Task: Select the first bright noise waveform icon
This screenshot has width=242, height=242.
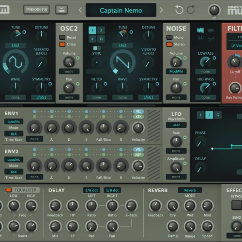Action: click(x=200, y=30)
